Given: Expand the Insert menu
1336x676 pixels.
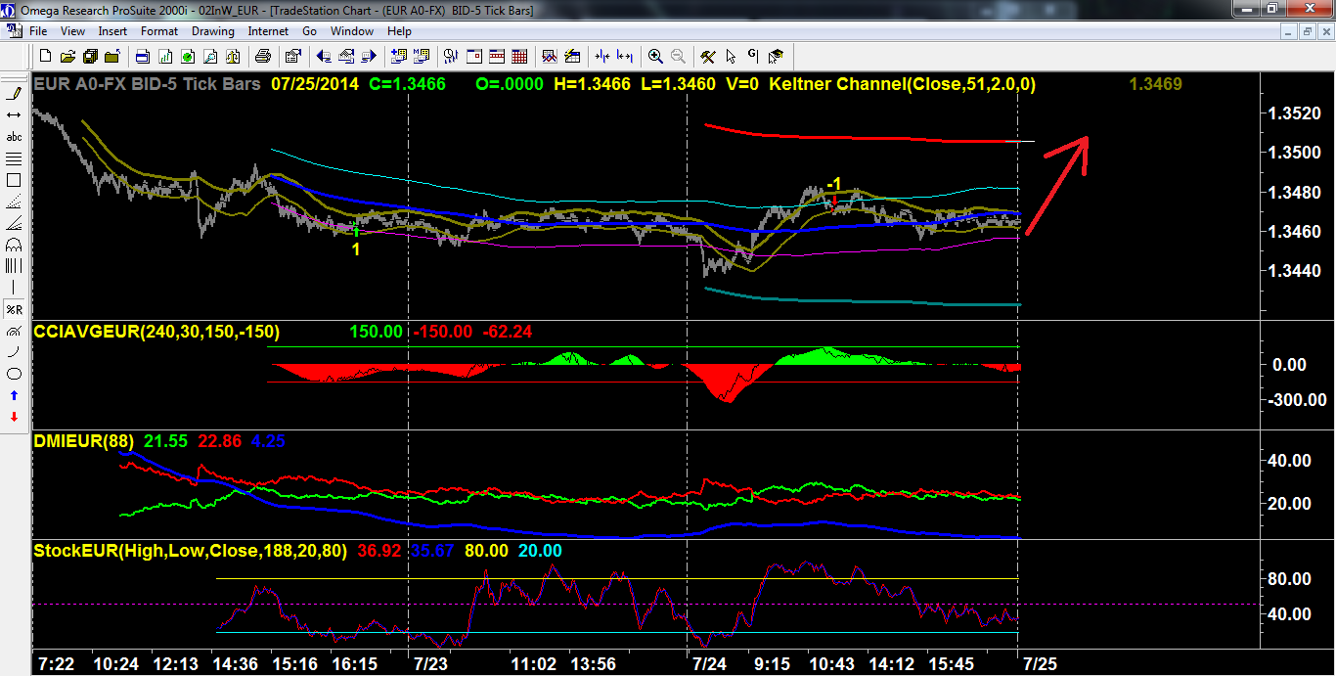Looking at the screenshot, I should coord(112,31).
